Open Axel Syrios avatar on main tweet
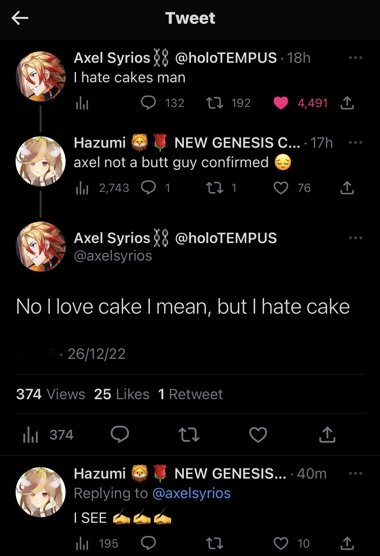380x556 pixels. 41,246
